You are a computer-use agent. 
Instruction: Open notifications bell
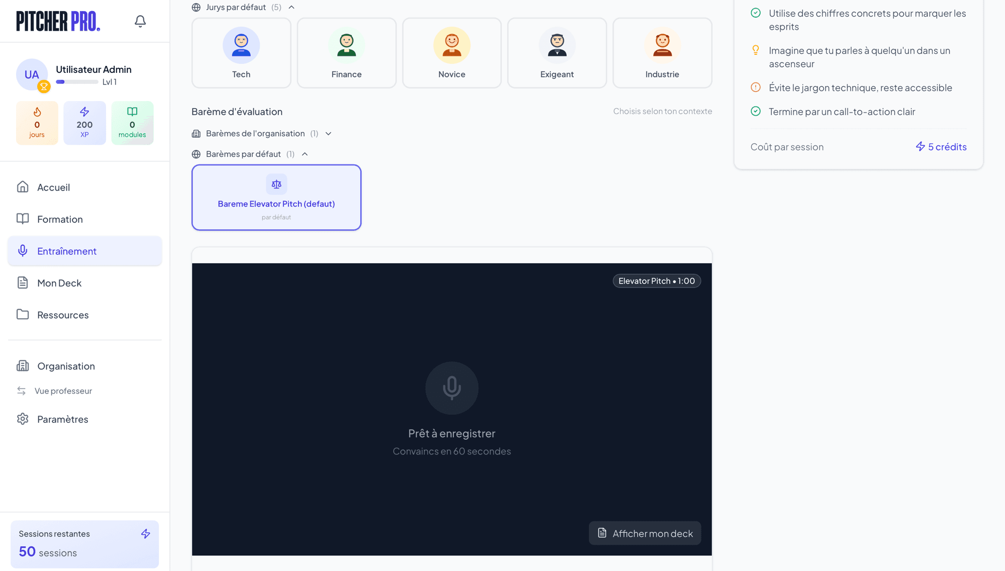click(x=140, y=21)
